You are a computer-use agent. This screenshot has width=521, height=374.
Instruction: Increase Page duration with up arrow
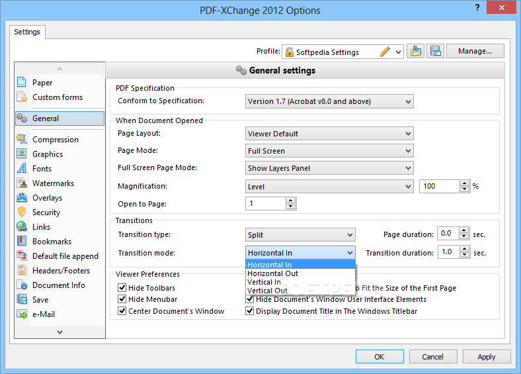pos(463,230)
